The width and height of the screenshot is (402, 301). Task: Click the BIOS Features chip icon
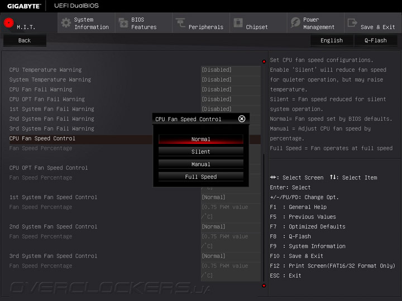pyautogui.click(x=123, y=23)
